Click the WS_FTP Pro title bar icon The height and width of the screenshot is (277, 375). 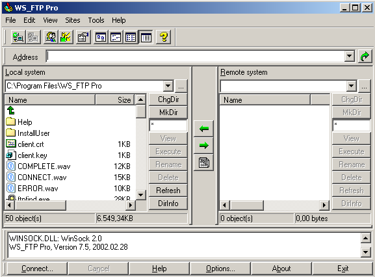pos(8,7)
